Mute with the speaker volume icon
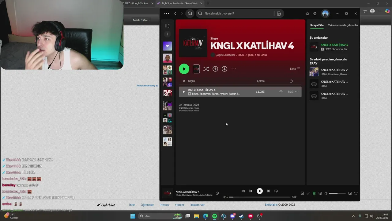This screenshot has height=221, width=392. 326,193
